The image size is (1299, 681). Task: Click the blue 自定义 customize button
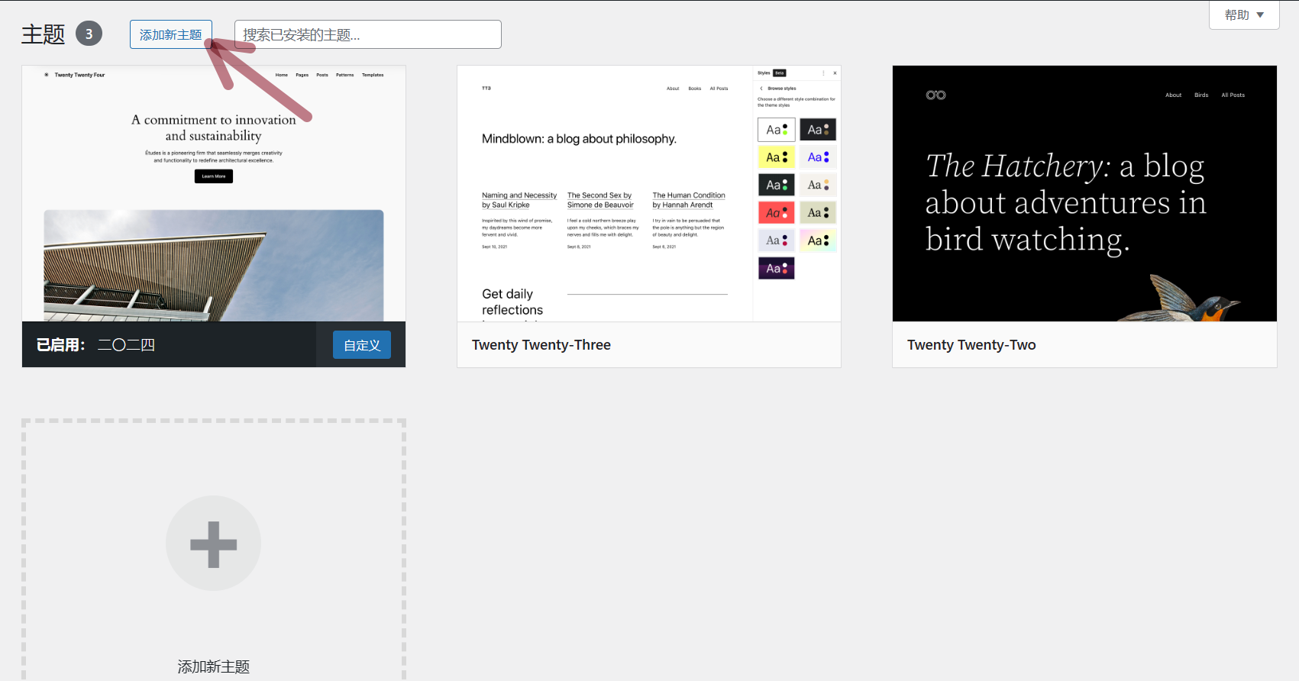click(x=362, y=345)
